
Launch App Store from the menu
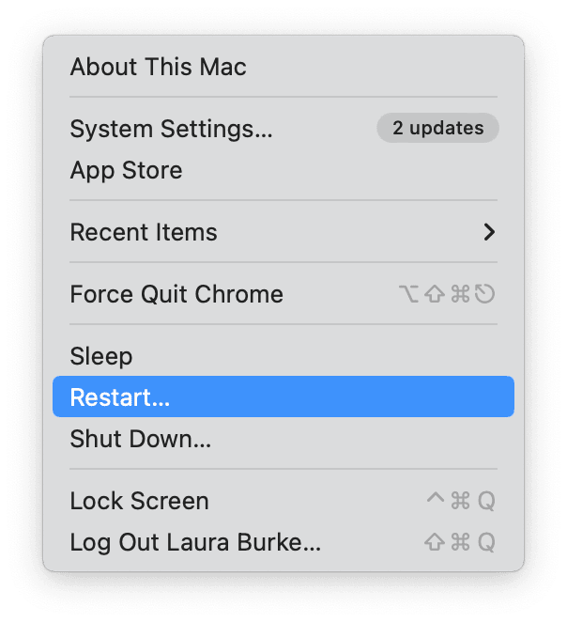pos(126,171)
